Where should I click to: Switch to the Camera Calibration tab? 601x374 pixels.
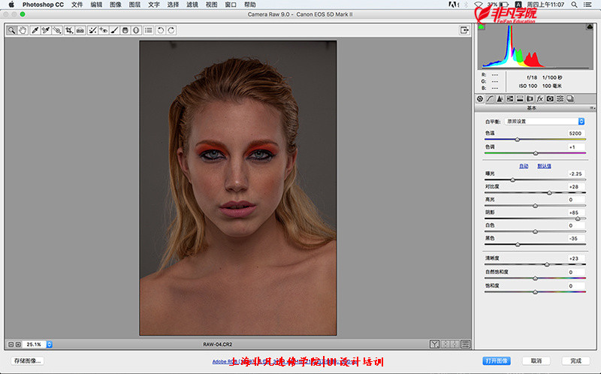tap(550, 99)
